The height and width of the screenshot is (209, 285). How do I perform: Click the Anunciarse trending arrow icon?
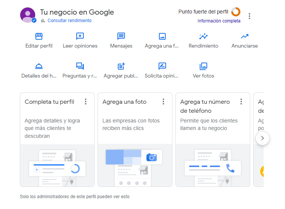(245, 36)
